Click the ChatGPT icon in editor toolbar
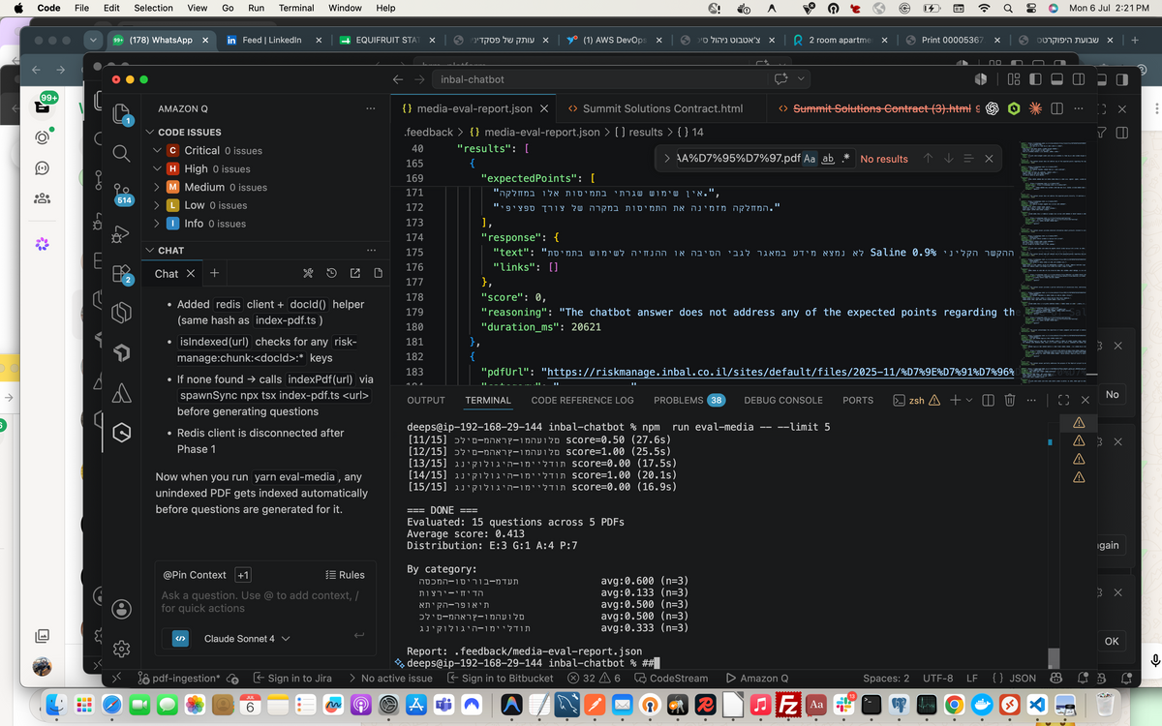1162x726 pixels. pyautogui.click(x=993, y=108)
